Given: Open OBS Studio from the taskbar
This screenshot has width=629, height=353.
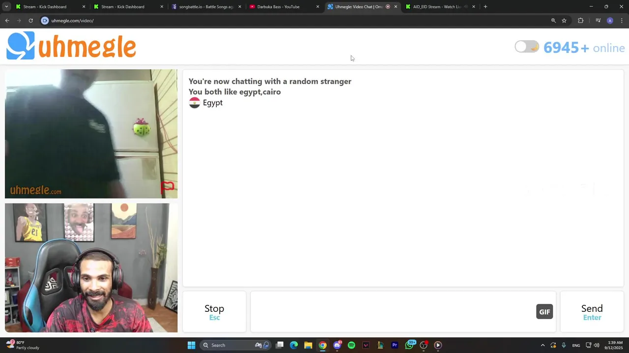Looking at the screenshot, I should pos(424,345).
